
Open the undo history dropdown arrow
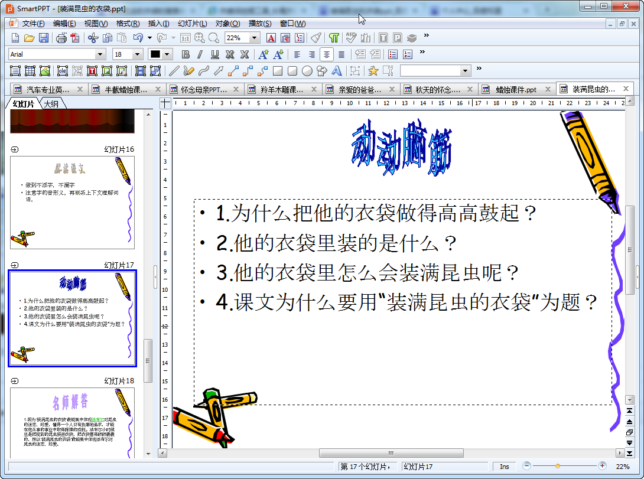point(149,38)
